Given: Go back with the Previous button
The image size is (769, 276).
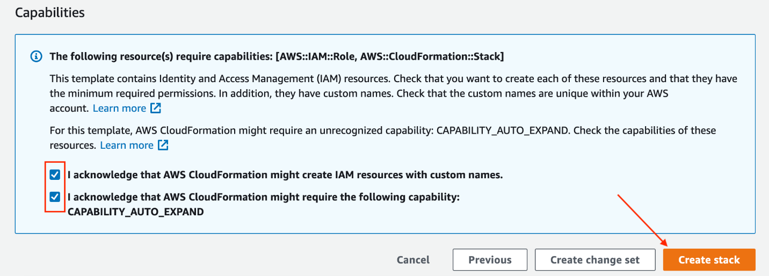Looking at the screenshot, I should [490, 260].
